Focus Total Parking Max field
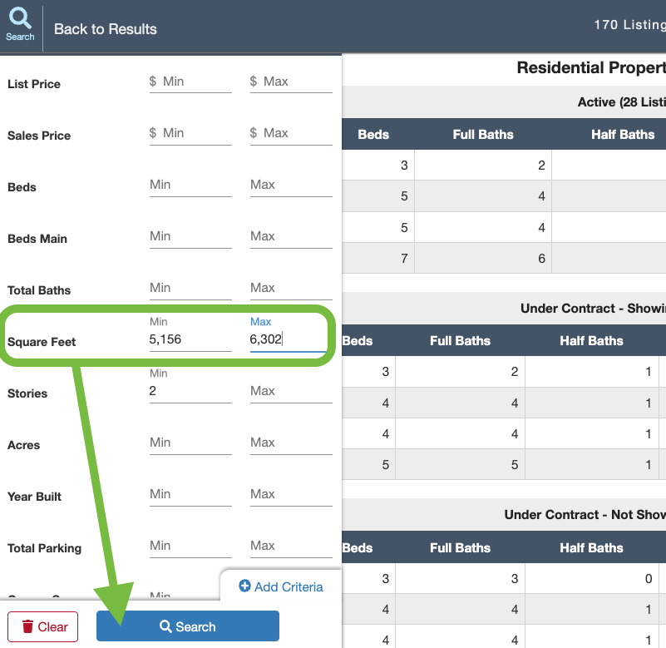 click(291, 546)
